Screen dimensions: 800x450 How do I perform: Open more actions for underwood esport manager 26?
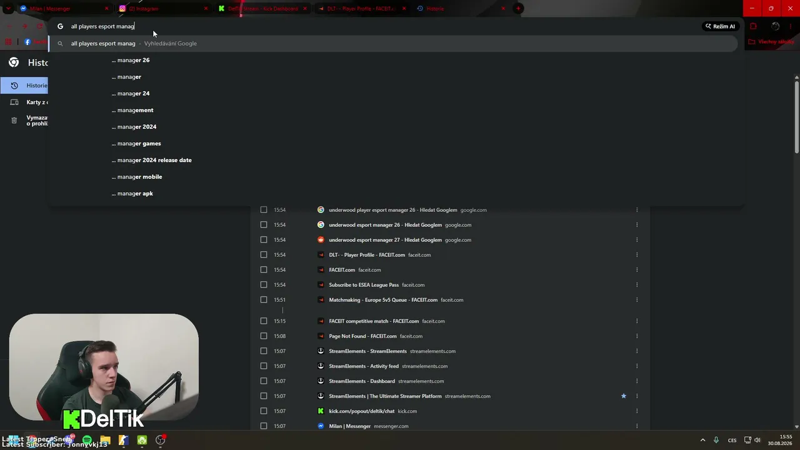[x=637, y=225]
